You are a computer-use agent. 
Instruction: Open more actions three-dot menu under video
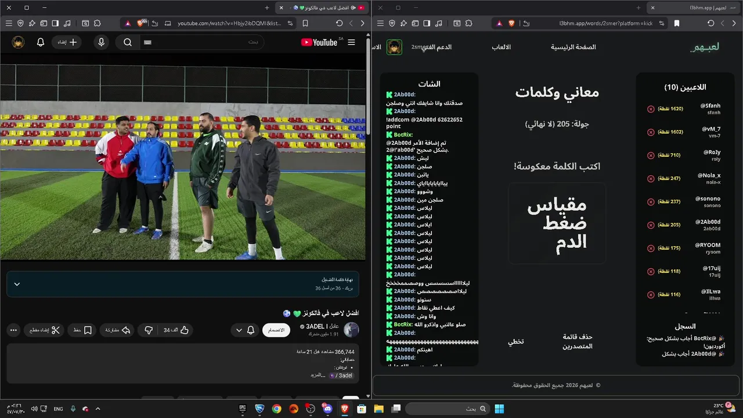coord(13,330)
